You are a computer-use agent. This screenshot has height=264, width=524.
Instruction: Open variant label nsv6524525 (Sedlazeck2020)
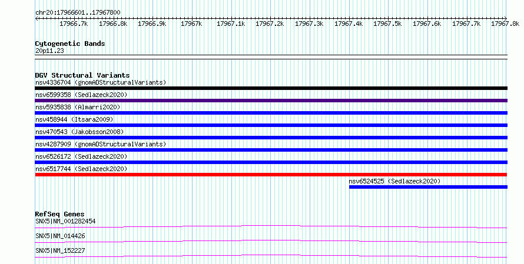pos(394,181)
